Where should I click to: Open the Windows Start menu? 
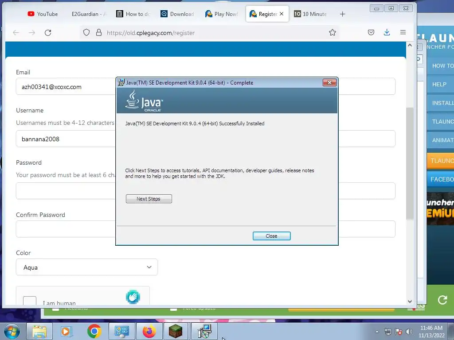[12, 331]
